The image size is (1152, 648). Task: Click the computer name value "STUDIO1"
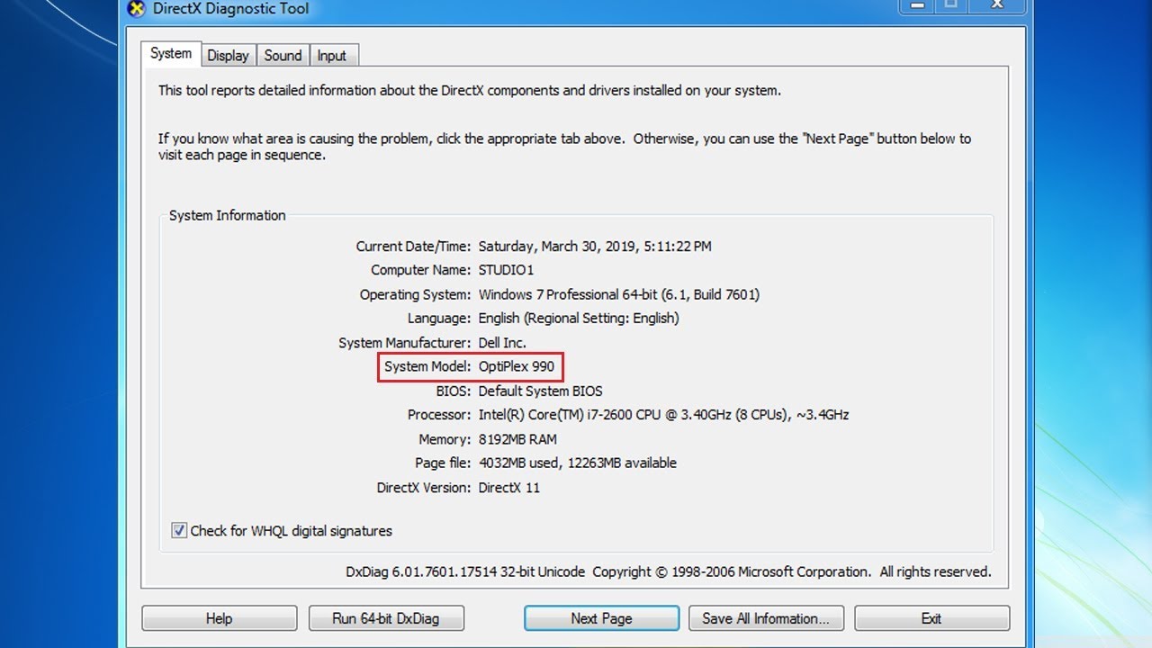[506, 270]
